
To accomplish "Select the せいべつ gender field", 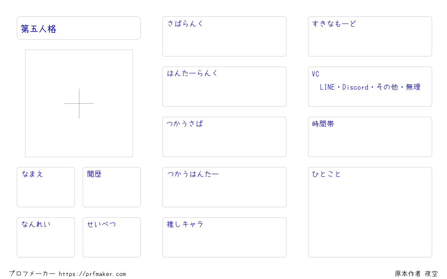I will coord(112,237).
